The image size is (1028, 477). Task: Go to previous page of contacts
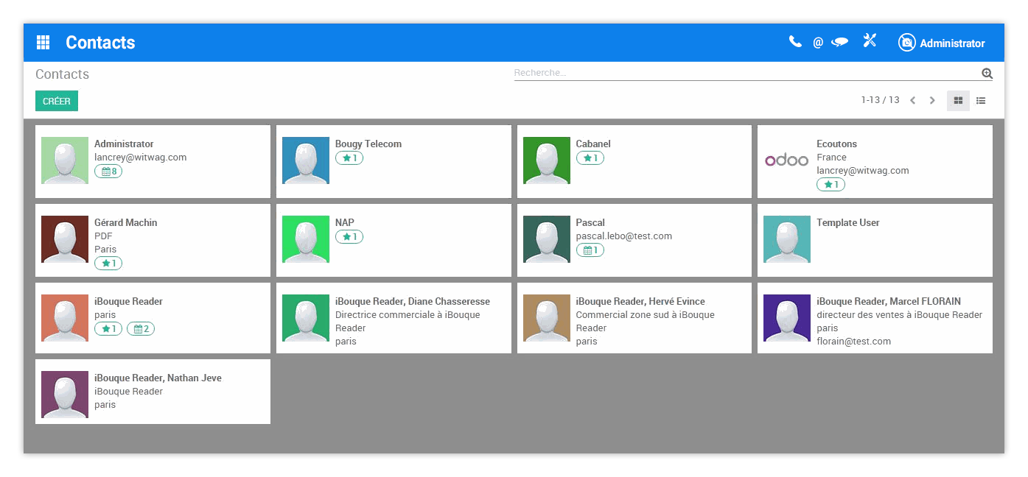coord(913,100)
